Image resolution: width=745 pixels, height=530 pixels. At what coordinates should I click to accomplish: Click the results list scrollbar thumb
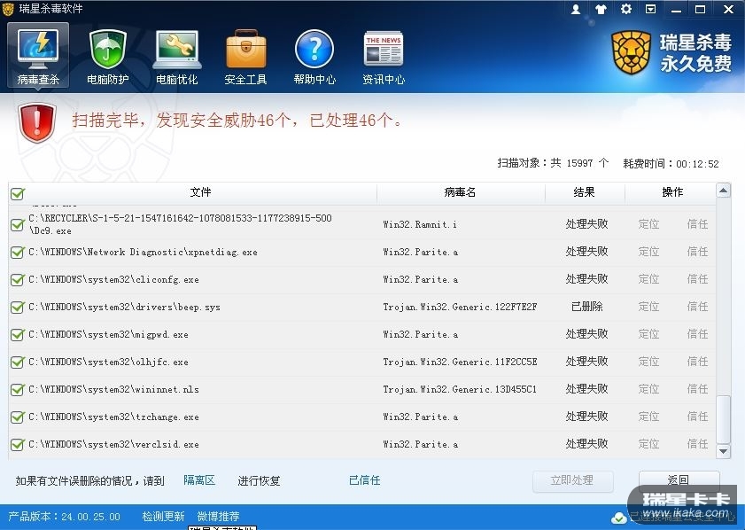pyautogui.click(x=723, y=419)
